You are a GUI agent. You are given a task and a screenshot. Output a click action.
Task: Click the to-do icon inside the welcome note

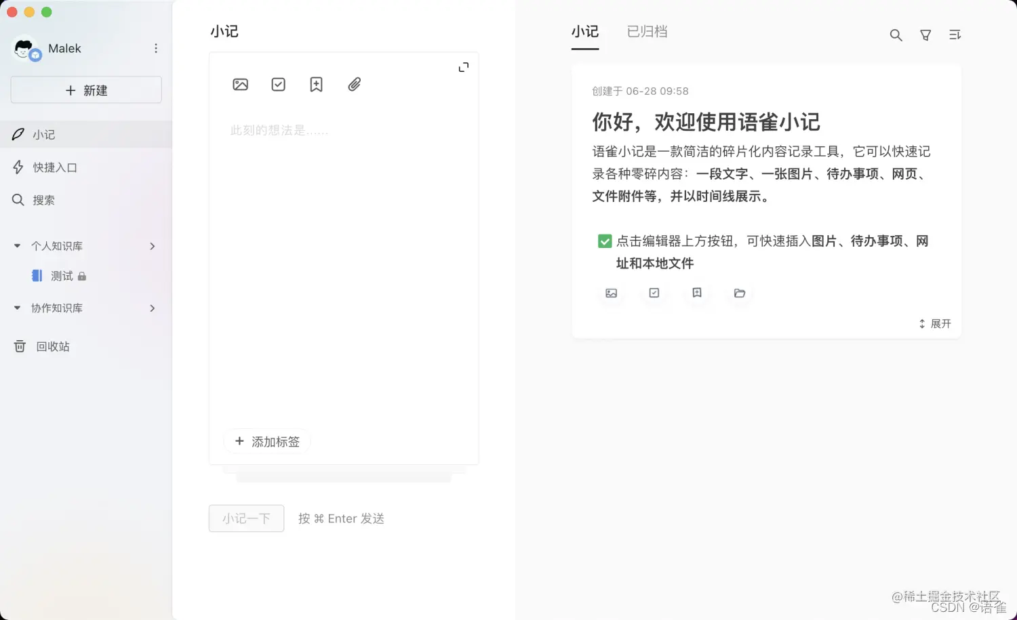pyautogui.click(x=654, y=293)
